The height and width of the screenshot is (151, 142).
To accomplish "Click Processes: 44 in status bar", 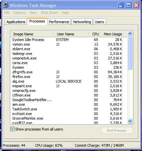I will click(x=14, y=145).
